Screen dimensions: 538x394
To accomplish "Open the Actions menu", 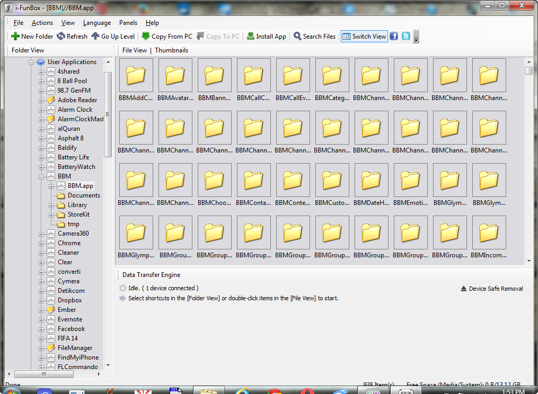I will 42,23.
